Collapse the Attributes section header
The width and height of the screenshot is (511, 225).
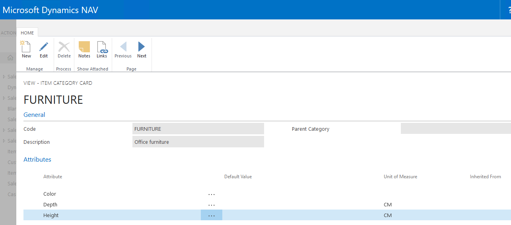(x=37, y=160)
